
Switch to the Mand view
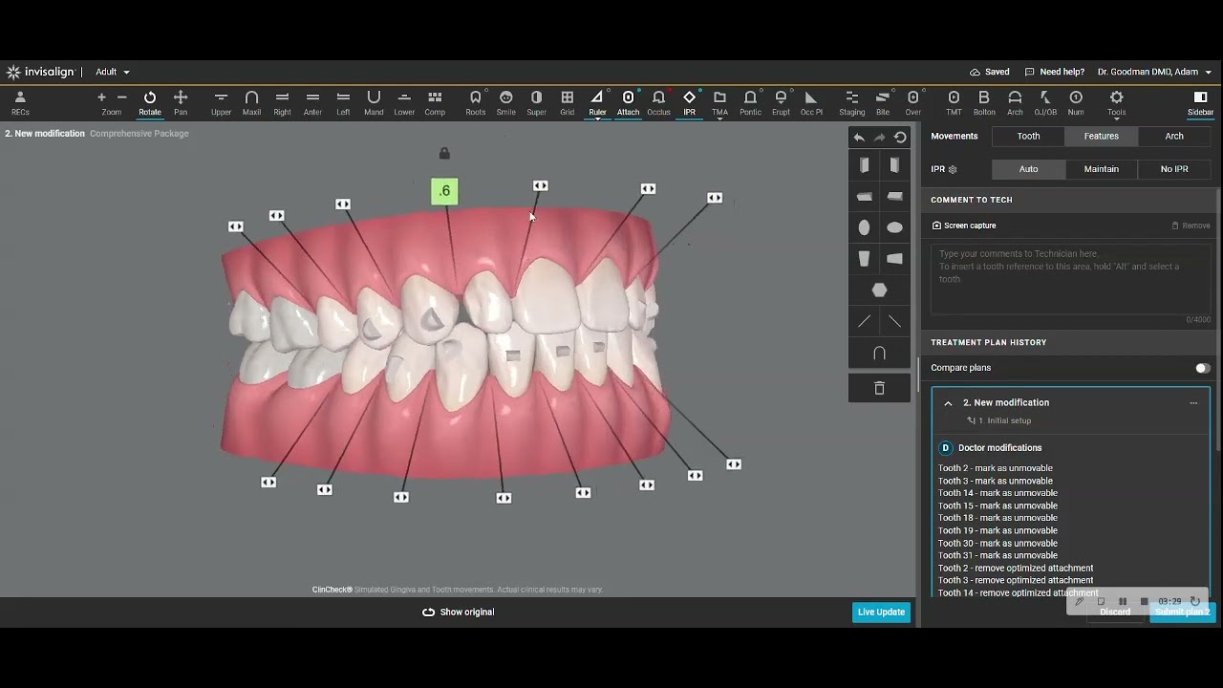pos(374,103)
